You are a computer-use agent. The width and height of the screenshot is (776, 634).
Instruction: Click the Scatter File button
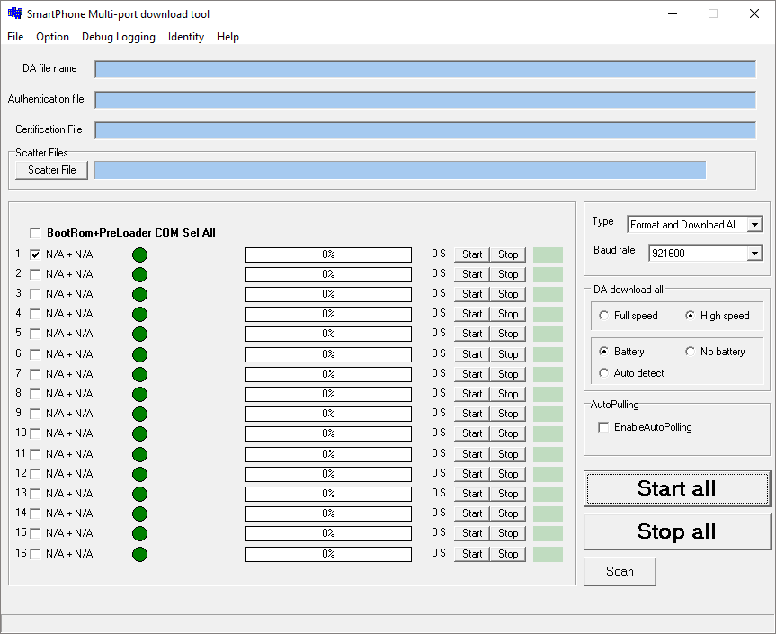click(x=51, y=170)
